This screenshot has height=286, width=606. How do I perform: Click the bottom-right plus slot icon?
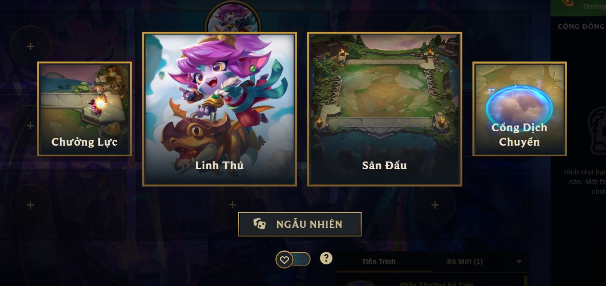pos(435,205)
